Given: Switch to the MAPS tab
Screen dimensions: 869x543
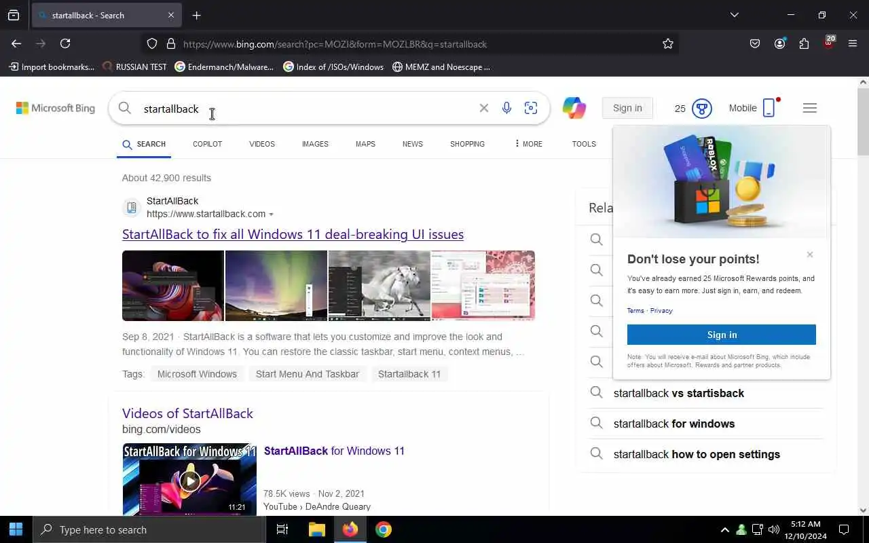Looking at the screenshot, I should (365, 144).
